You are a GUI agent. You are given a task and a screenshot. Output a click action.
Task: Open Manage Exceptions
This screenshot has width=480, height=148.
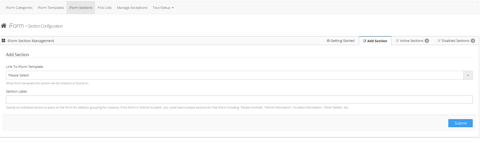(132, 8)
